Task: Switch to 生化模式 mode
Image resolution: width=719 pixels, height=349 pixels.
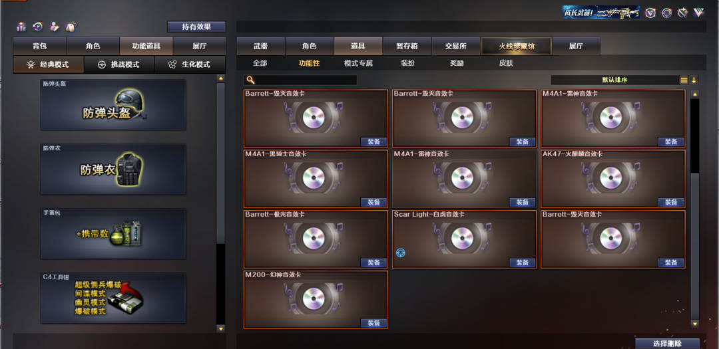Action: click(x=190, y=64)
